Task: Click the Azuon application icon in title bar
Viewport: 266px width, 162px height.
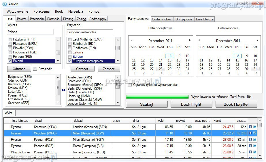Action: (4, 4)
